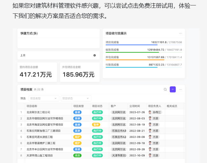Click the value 18321191.8 in 项目完成值
207x163 pixels.
pyautogui.click(x=159, y=42)
